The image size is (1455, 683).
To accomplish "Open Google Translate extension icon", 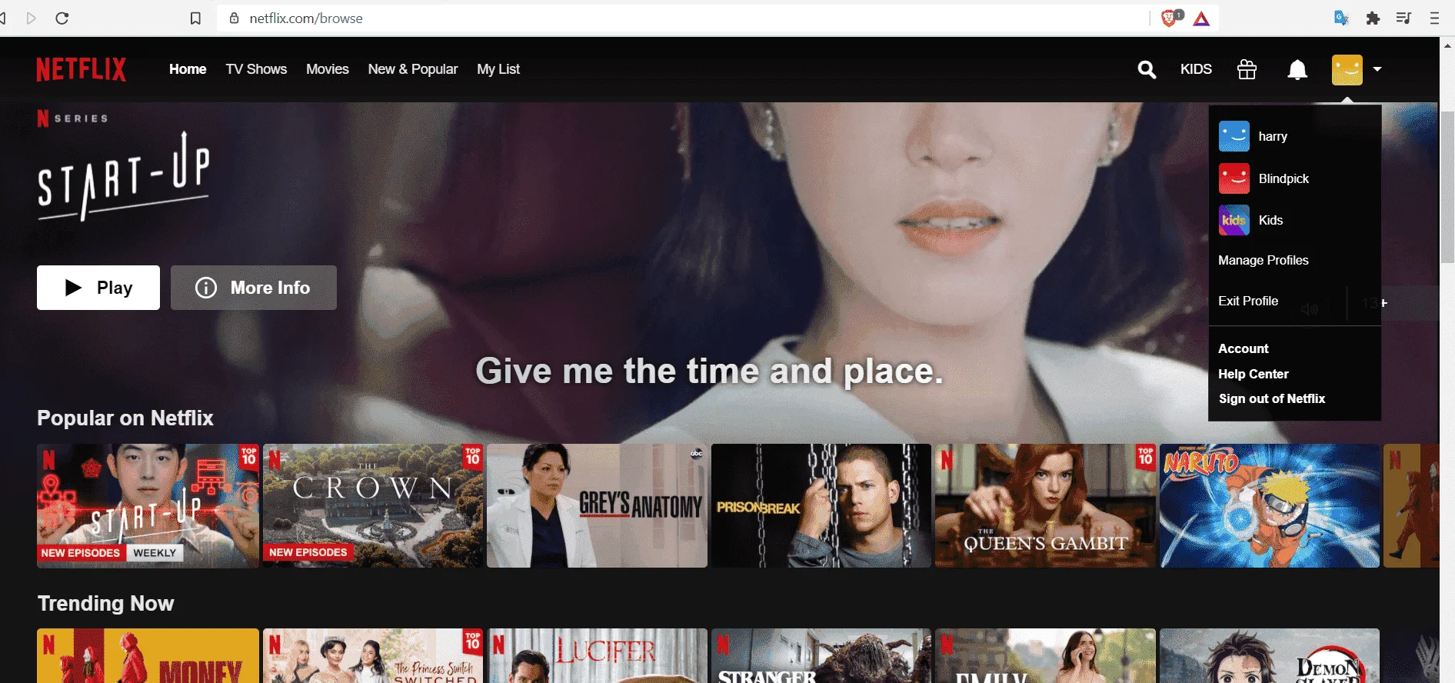I will pos(1341,18).
